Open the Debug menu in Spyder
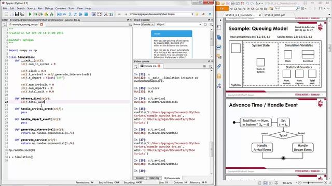Screen dimensions: 332x186 49,8
